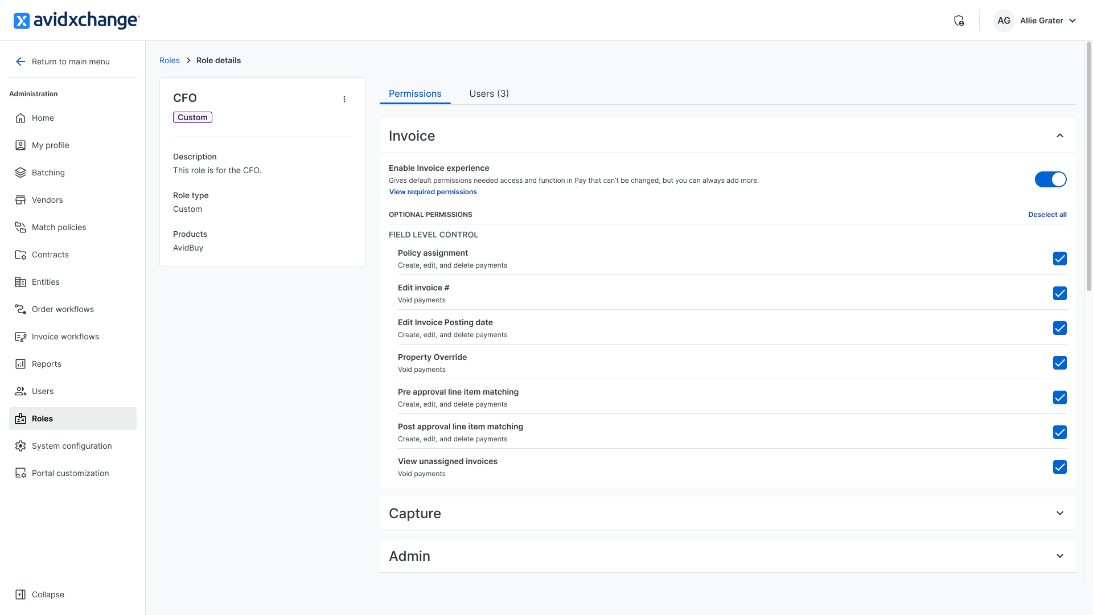Open Portal customization in sidebar
Screen dimensions: 1093x615
point(73,473)
